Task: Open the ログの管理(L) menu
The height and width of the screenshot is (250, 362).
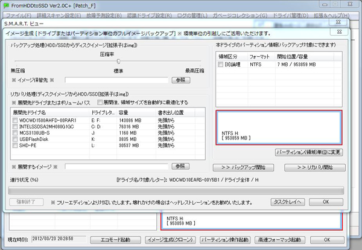Action: click(192, 16)
